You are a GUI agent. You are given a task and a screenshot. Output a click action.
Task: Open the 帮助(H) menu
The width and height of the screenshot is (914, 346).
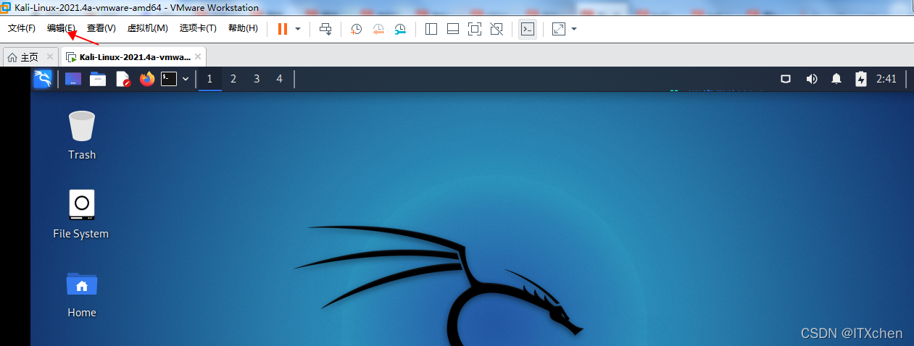[x=243, y=28]
